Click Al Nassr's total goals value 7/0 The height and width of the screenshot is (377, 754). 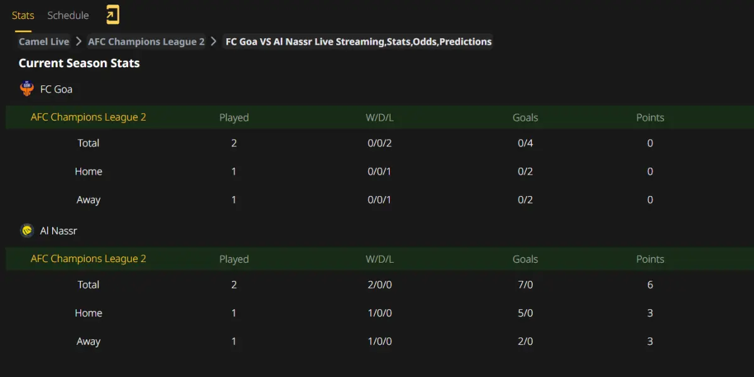(x=525, y=285)
